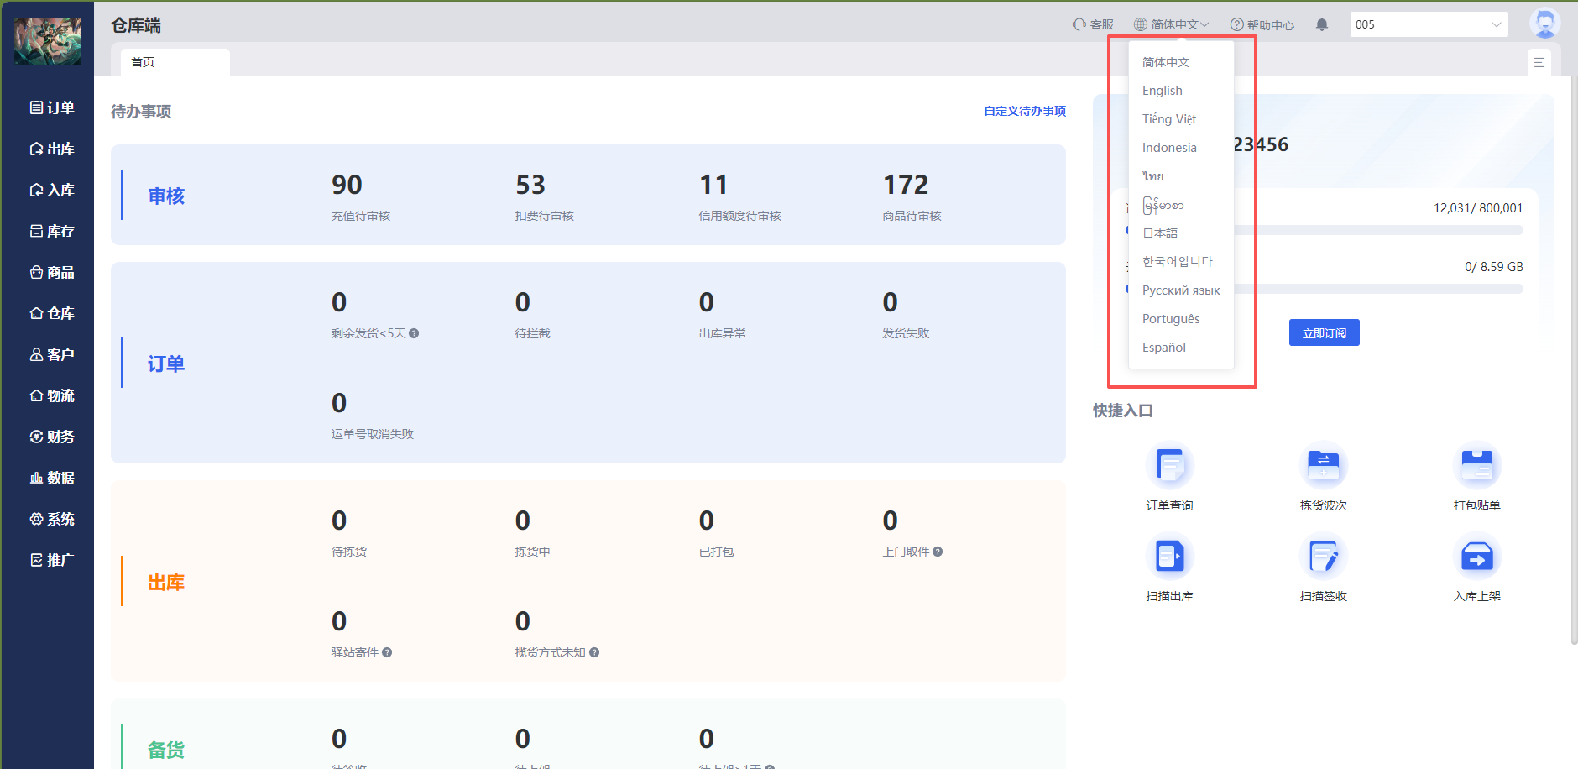This screenshot has width=1578, height=769.
Task: Open the 005 warehouse selector dropdown
Action: click(x=1428, y=24)
